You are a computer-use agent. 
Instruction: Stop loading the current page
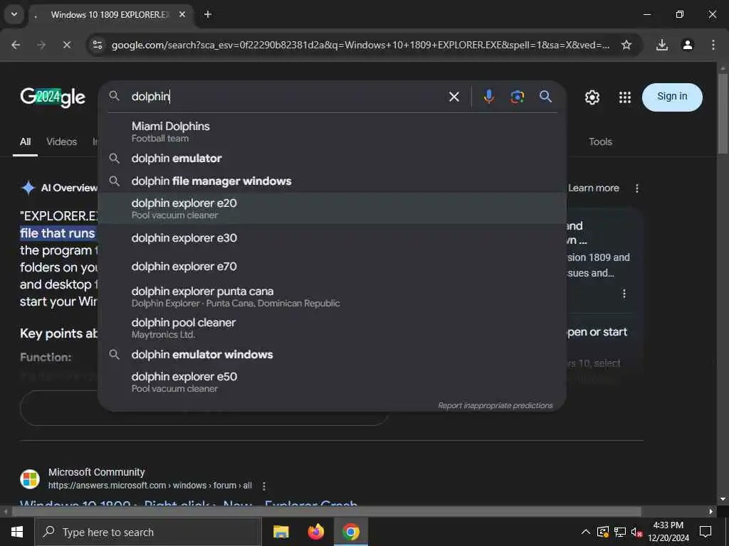coord(66,45)
